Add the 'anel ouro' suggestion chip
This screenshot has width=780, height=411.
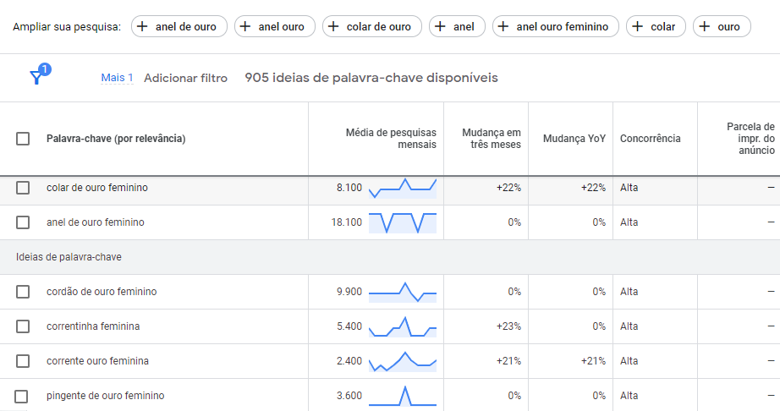[274, 27]
